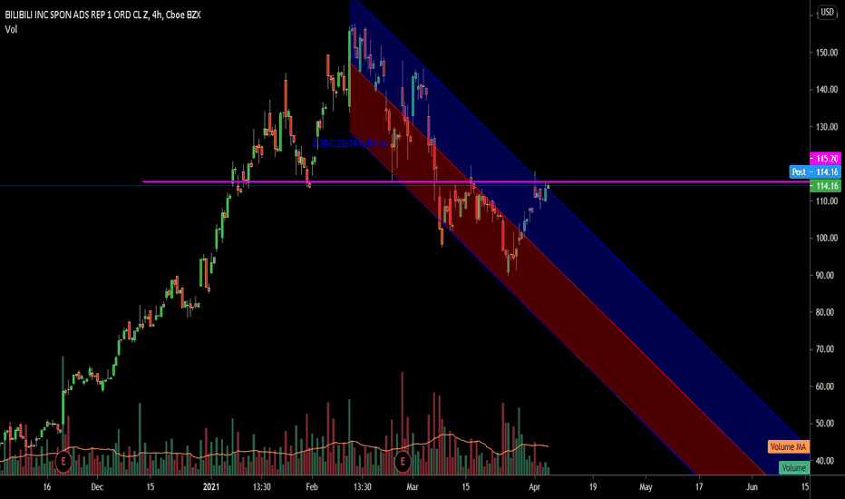Click the USD currency button
Viewport: 845px width, 499px height.
[x=827, y=13]
